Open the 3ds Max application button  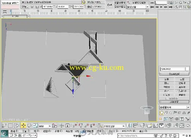click(x=4, y=134)
